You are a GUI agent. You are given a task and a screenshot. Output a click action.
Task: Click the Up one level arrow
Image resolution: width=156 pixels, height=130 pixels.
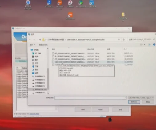(x=40, y=40)
